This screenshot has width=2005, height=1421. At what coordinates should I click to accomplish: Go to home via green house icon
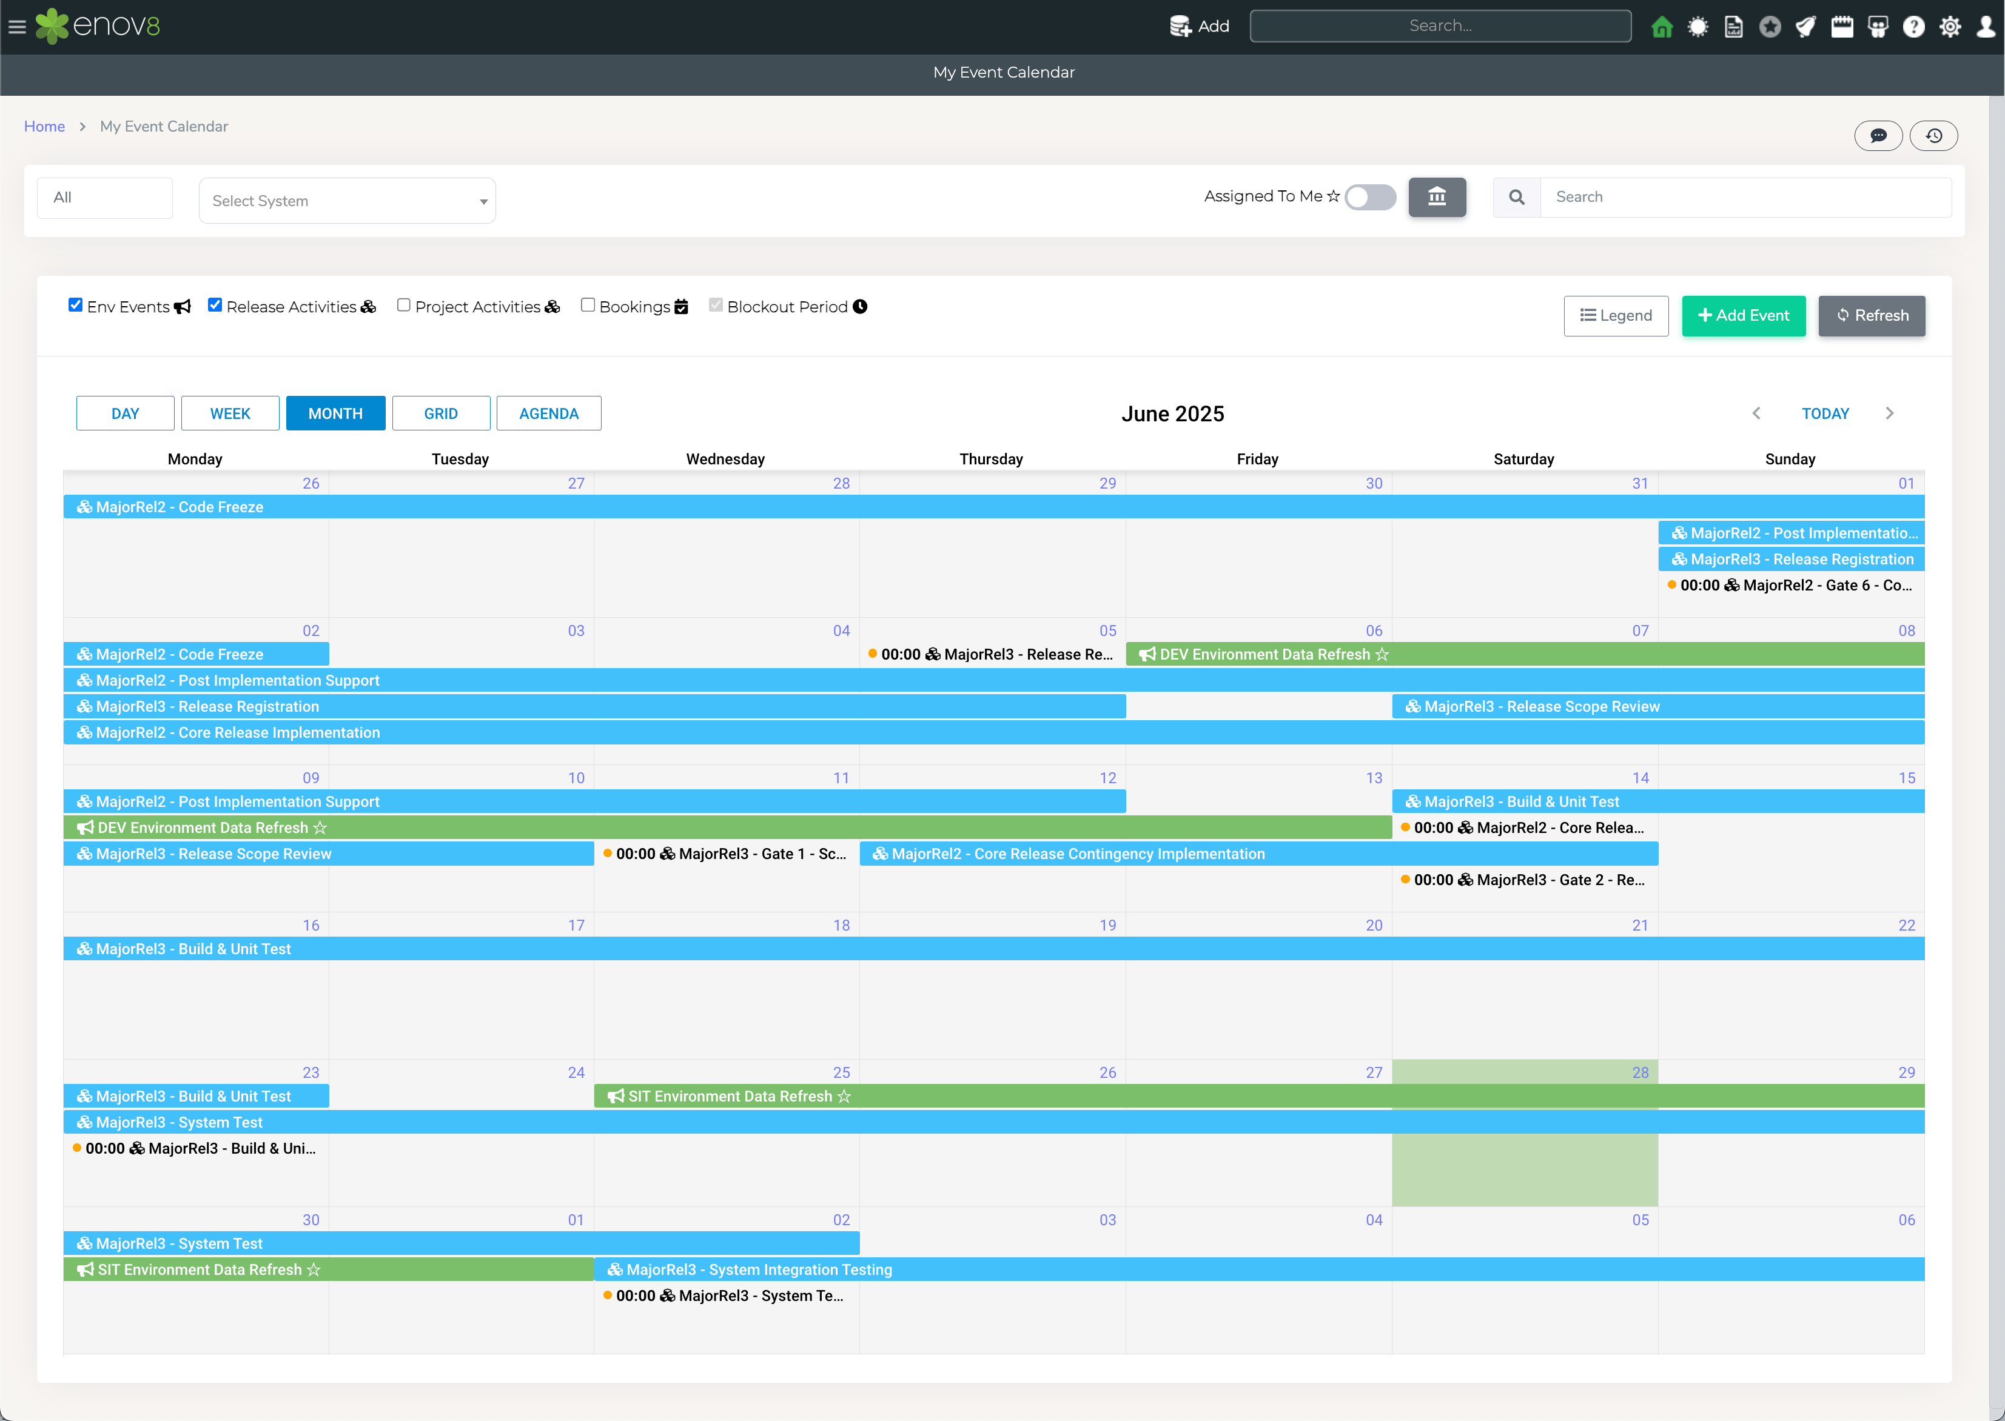pos(1661,27)
